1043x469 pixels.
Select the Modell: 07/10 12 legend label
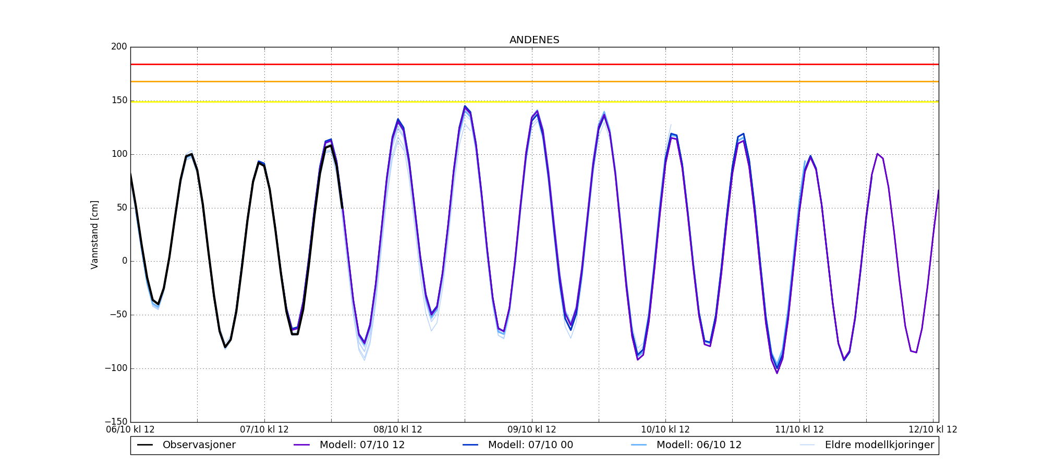pos(362,445)
